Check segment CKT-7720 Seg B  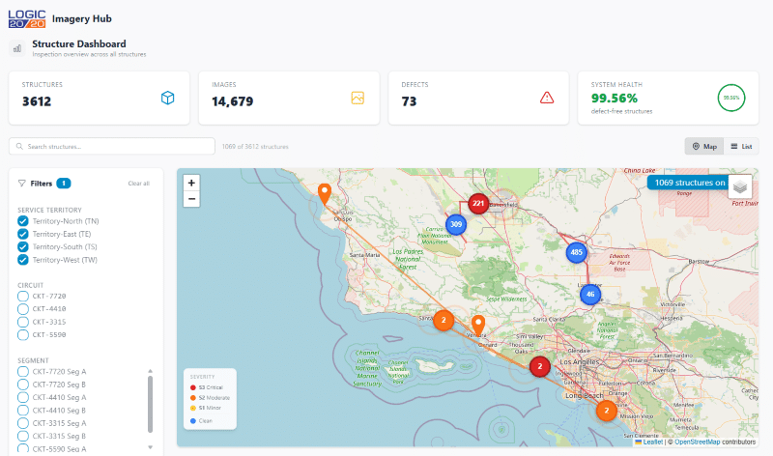pos(22,385)
